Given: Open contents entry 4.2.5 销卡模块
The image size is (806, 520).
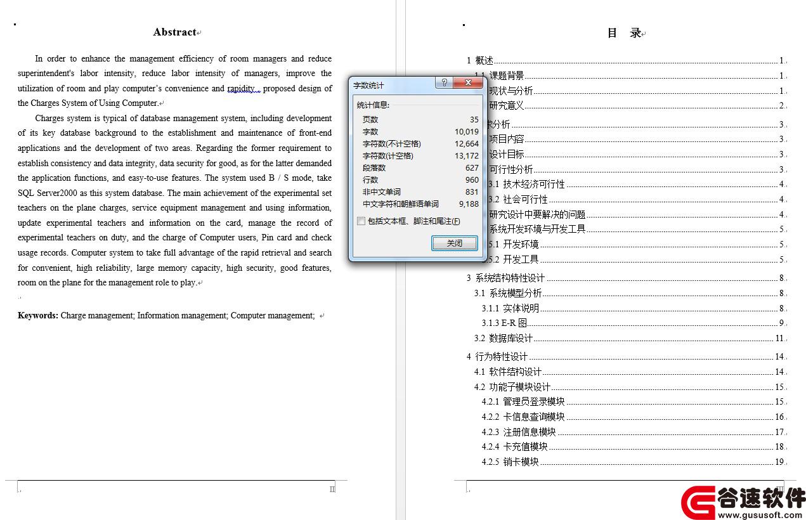Looking at the screenshot, I should [633, 462].
